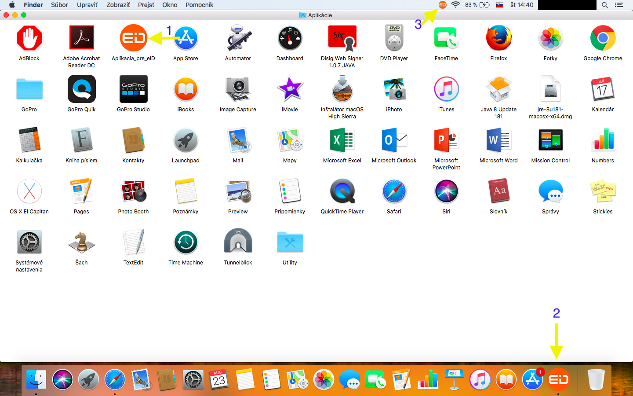Screen dimensions: 633x396
Task: Select the Automator robot icon
Action: pos(238,38)
